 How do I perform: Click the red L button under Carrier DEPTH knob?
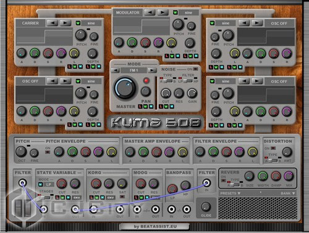click(x=88, y=67)
